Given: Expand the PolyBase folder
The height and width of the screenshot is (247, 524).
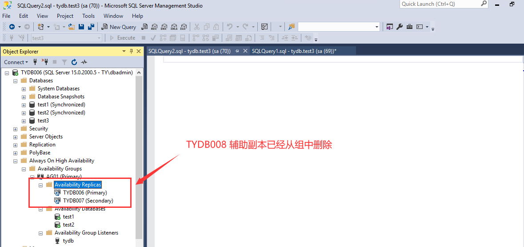Looking at the screenshot, I should [15, 153].
